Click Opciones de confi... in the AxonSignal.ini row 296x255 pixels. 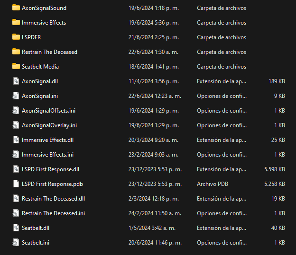[222, 96]
